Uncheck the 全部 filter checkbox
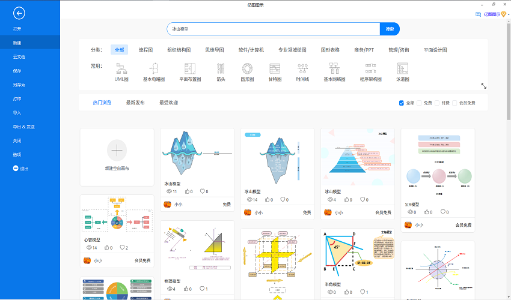This screenshot has height=300, width=511. (x=402, y=103)
